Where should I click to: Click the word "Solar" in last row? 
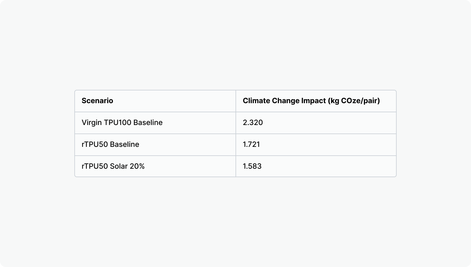119,166
